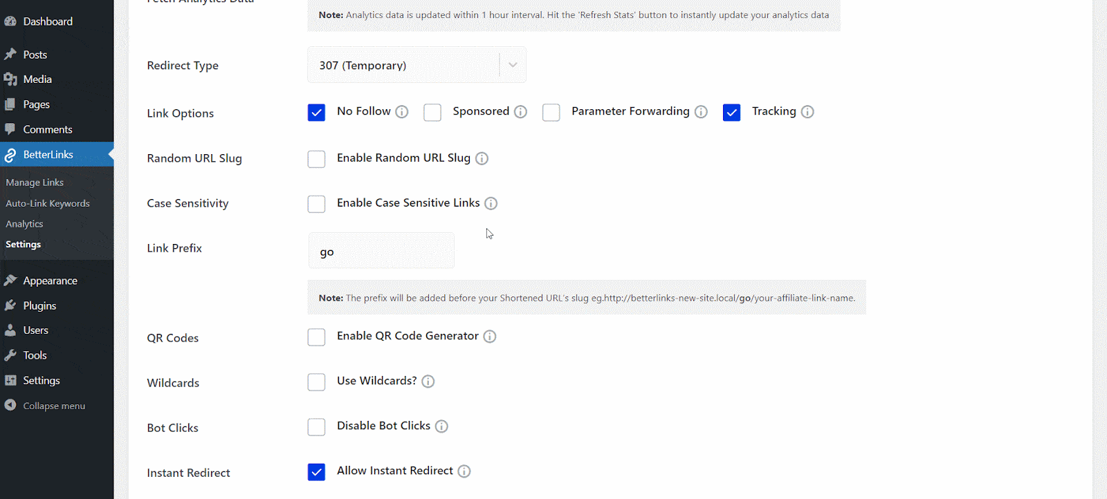This screenshot has width=1107, height=499.
Task: Uncheck the No Follow checkbox
Action: pyautogui.click(x=316, y=112)
